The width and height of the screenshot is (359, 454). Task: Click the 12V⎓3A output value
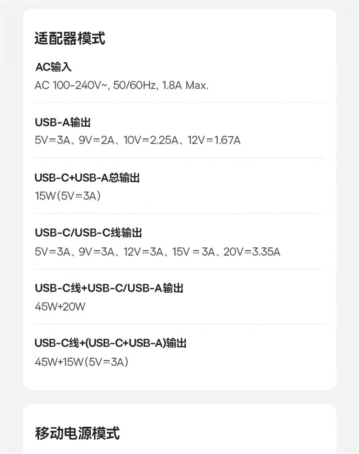click(x=143, y=252)
